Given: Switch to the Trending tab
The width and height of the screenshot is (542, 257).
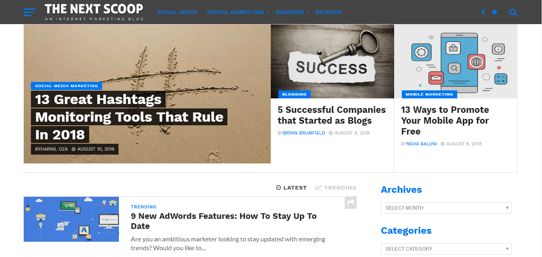Looking at the screenshot, I should coord(336,188).
